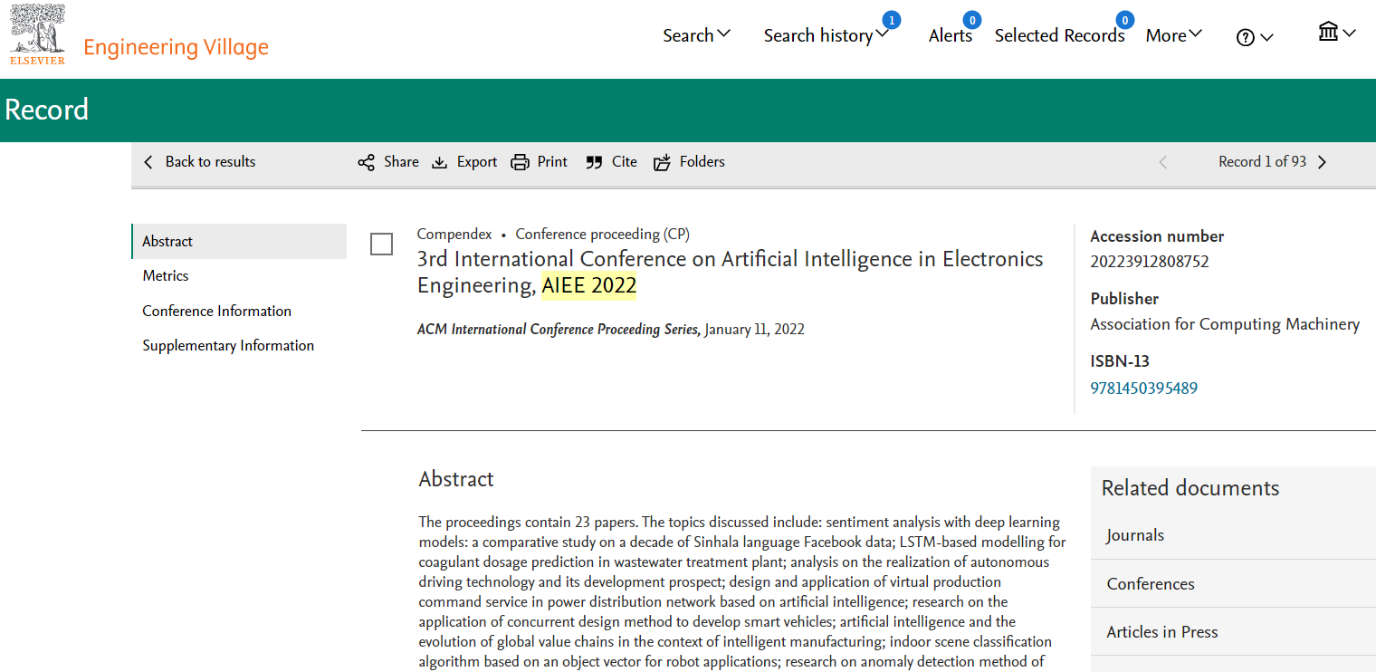The width and height of the screenshot is (1376, 672).
Task: Jump to Supplementary Information section
Action: pyautogui.click(x=228, y=345)
